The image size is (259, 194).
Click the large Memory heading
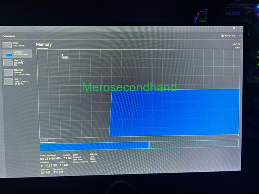[x=44, y=44]
